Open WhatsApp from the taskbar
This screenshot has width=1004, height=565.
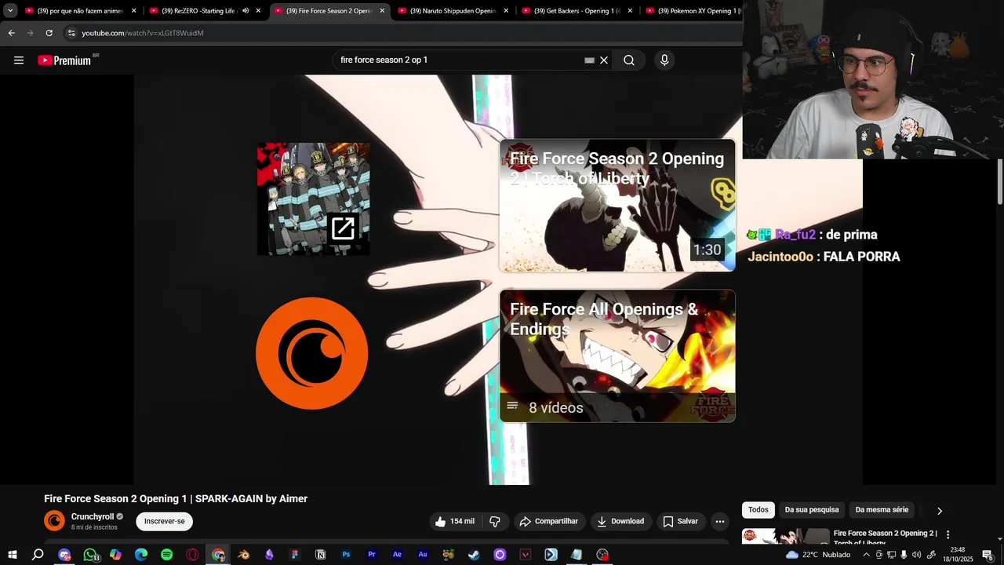pos(90,555)
